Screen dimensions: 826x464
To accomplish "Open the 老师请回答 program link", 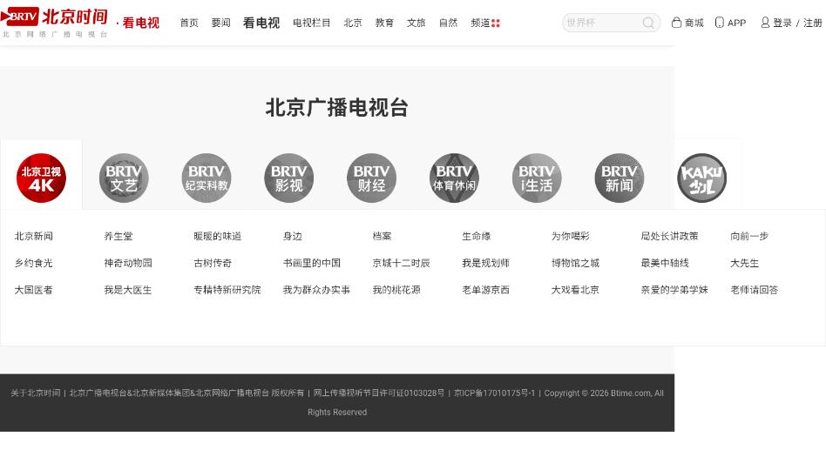I will coord(755,290).
